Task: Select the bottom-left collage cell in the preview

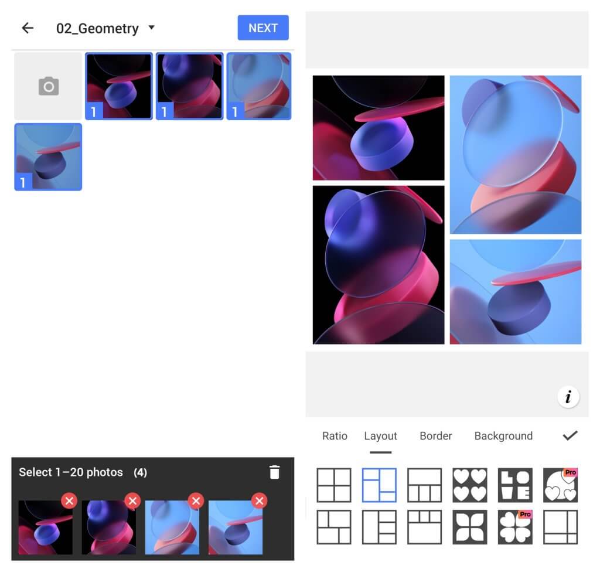Action: 379,265
